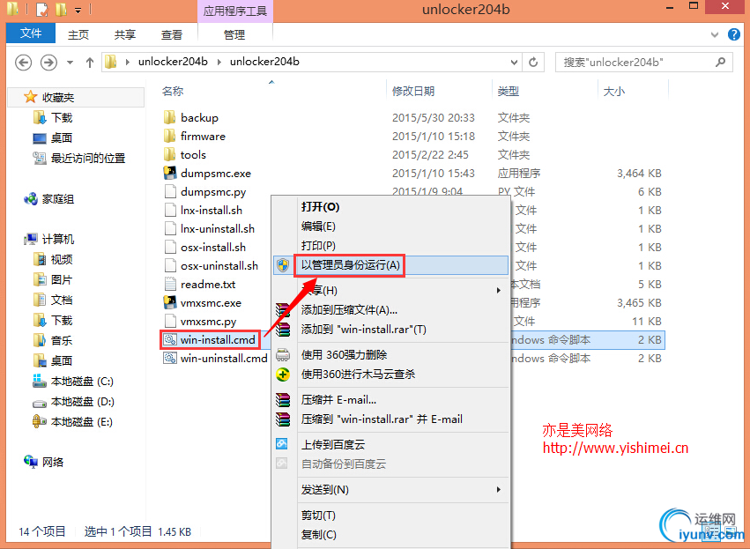Expand the 共享(H) submenu arrow
The width and height of the screenshot is (750, 549).
(499, 290)
